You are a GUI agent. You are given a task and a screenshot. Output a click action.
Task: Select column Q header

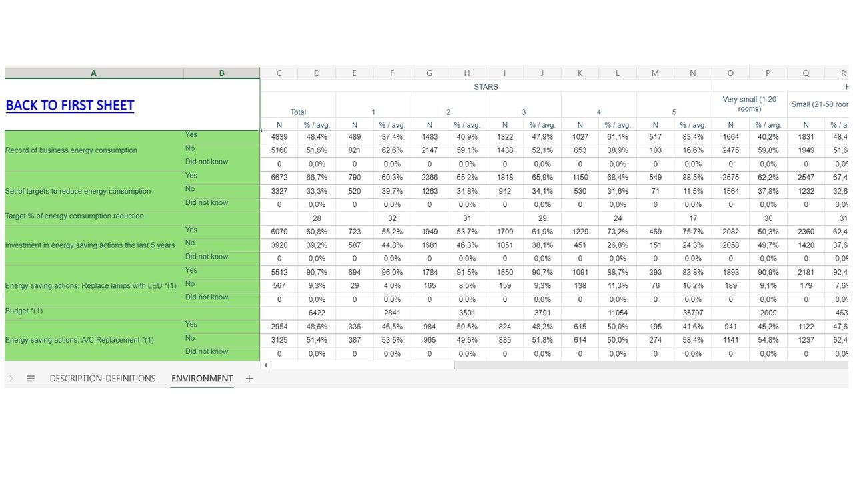pos(806,73)
